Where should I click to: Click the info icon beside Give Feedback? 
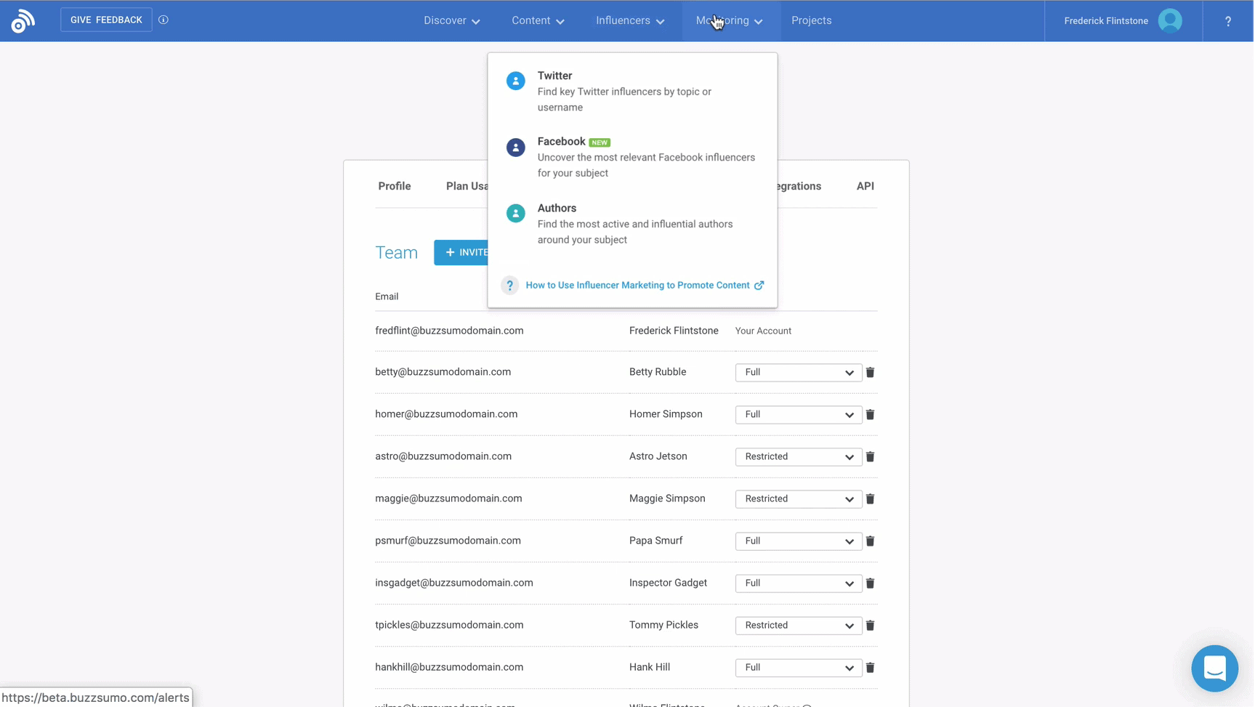tap(164, 20)
